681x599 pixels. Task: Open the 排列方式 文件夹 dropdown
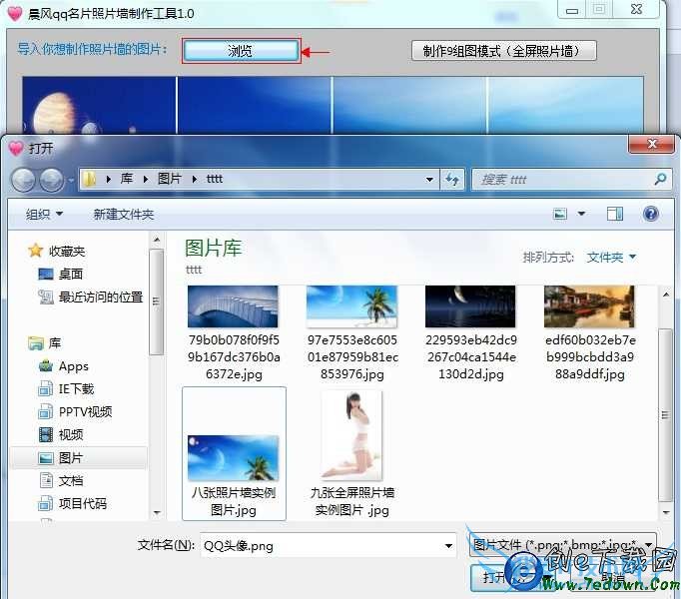click(611, 258)
